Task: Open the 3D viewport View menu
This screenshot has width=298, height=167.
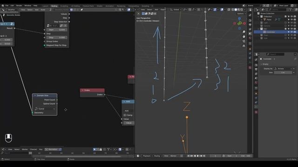Action: click(142, 10)
